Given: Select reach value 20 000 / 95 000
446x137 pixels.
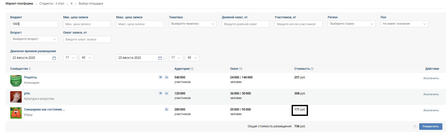Looking at the screenshot, I should coord(241,109).
